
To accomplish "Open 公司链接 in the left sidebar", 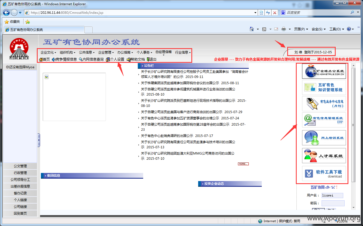I will [x=20, y=207].
